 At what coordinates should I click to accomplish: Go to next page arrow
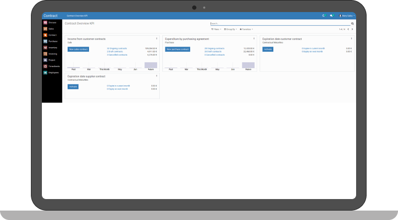click(x=352, y=29)
